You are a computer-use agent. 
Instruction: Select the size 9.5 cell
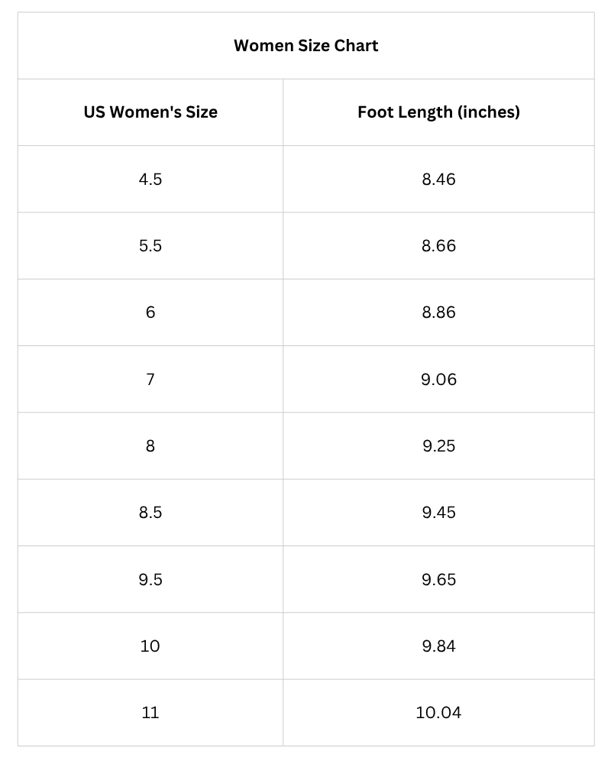[150, 580]
